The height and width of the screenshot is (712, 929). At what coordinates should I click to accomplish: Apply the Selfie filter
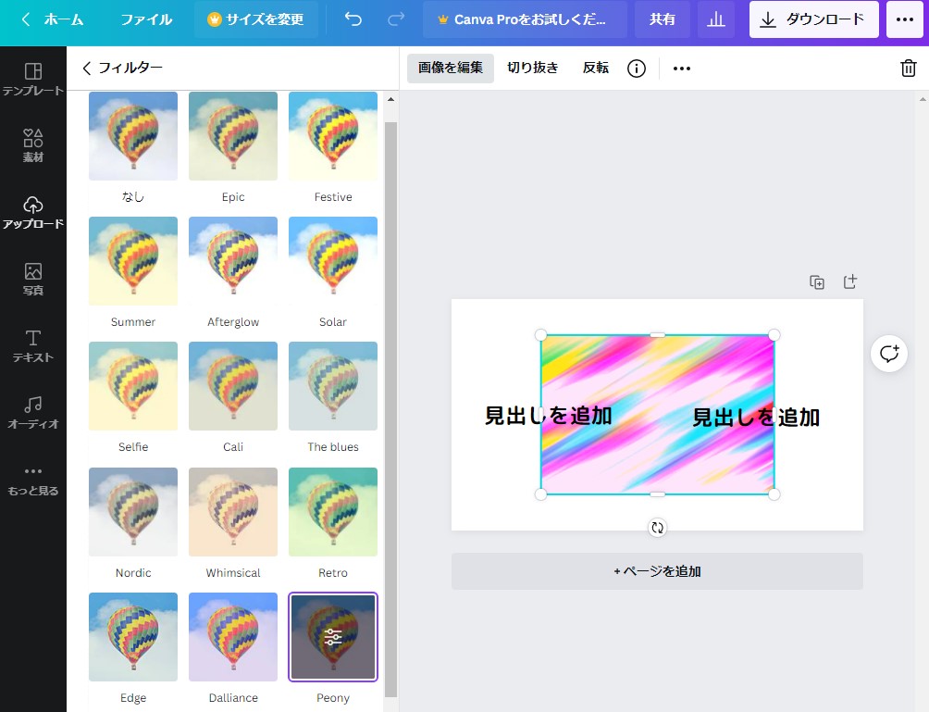click(133, 386)
